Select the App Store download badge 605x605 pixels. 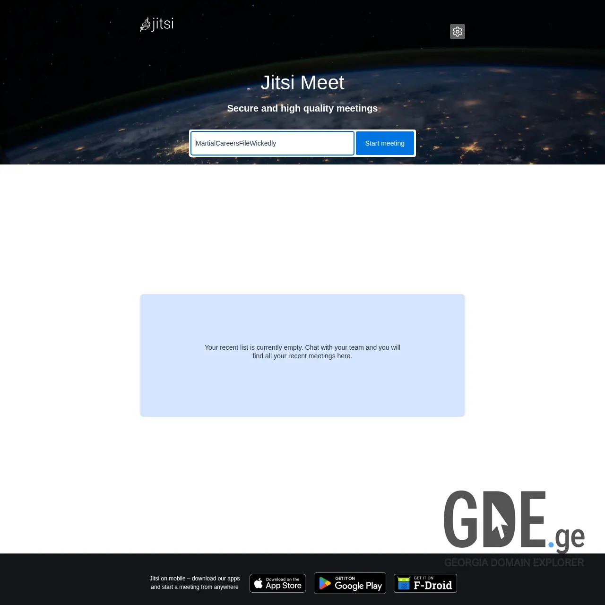277,583
